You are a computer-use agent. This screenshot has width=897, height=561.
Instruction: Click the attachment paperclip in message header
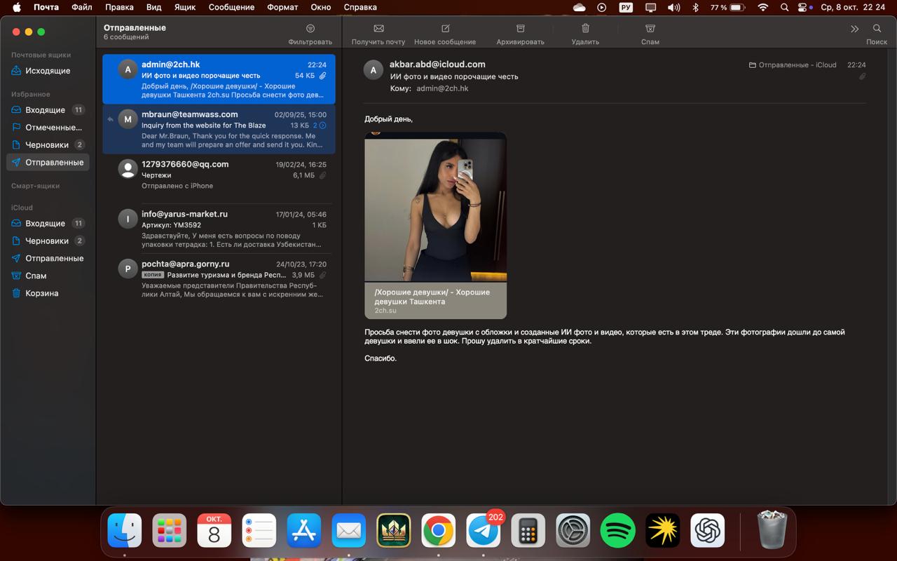point(862,76)
